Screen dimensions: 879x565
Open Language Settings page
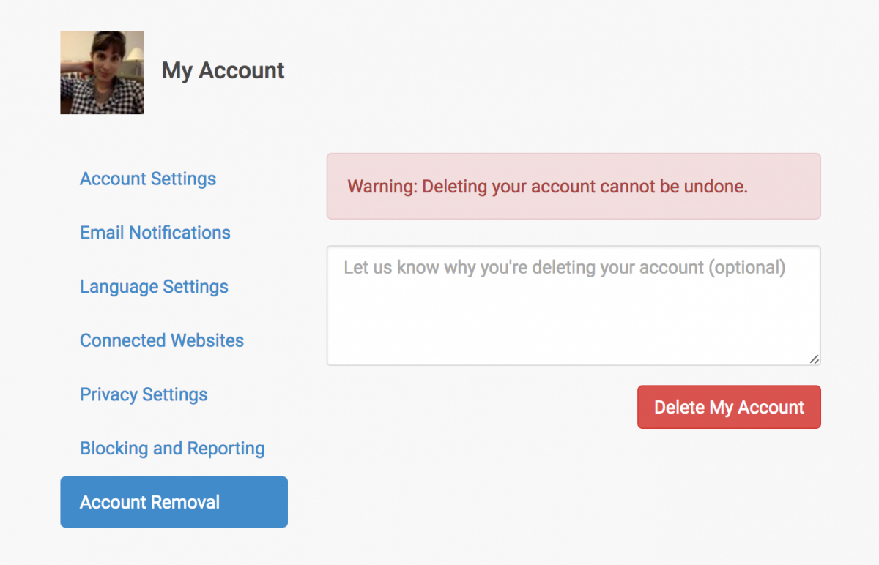(154, 286)
